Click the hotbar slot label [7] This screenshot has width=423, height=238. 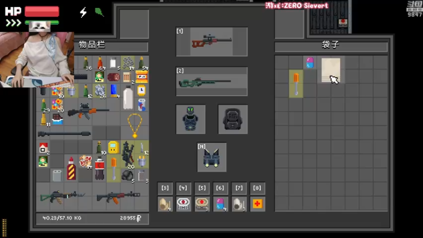coord(239,188)
